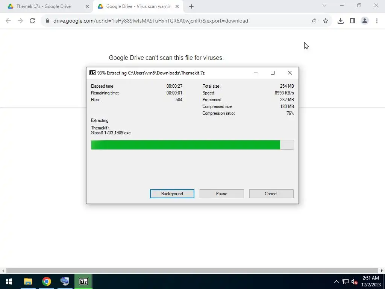Open Chrome profile avatar menu
Image resolution: width=385 pixels, height=289 pixels.
[365, 21]
